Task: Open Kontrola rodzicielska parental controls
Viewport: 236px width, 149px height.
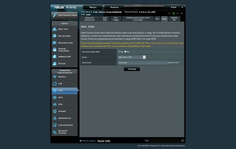Action: click(x=64, y=50)
